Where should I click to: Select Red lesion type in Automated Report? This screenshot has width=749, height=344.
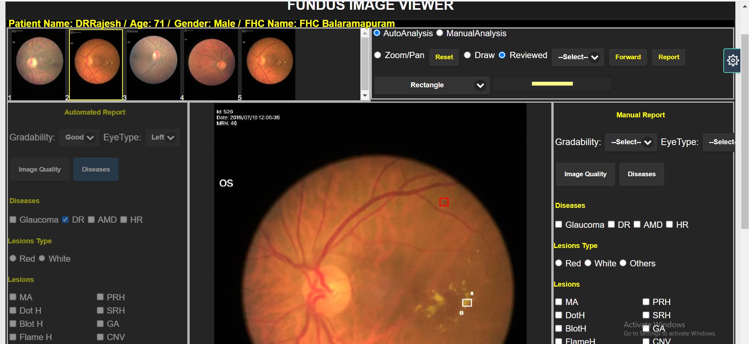(x=13, y=258)
